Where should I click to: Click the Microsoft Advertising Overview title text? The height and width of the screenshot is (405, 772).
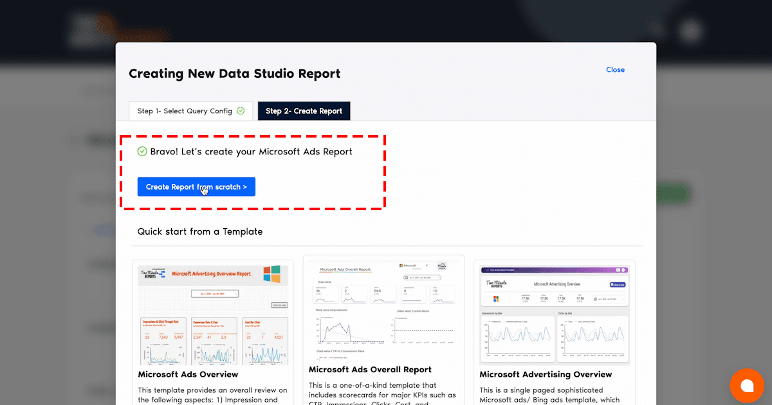pyautogui.click(x=546, y=374)
